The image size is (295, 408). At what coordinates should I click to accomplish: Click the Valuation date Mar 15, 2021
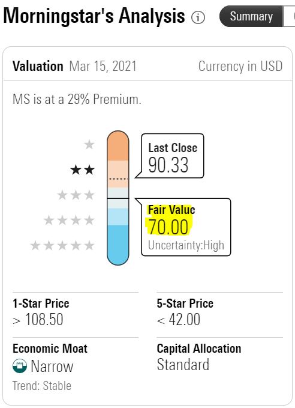point(103,66)
